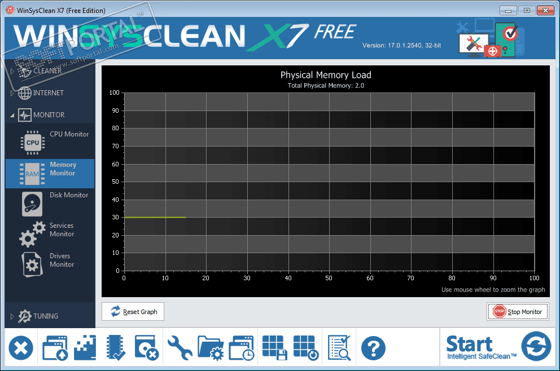Expand the INTERNET section arrow
The height and width of the screenshot is (371, 560).
pyautogui.click(x=12, y=93)
